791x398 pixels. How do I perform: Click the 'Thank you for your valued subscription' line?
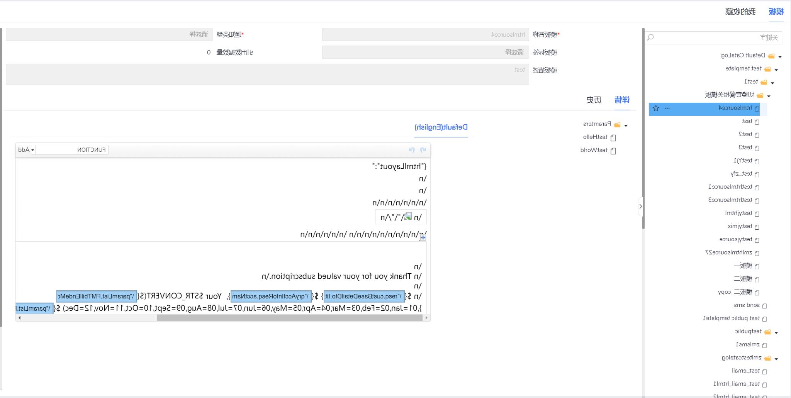coord(341,276)
